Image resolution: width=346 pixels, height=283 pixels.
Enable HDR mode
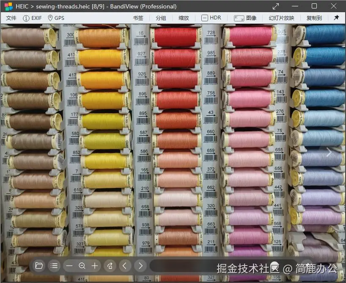tap(211, 18)
